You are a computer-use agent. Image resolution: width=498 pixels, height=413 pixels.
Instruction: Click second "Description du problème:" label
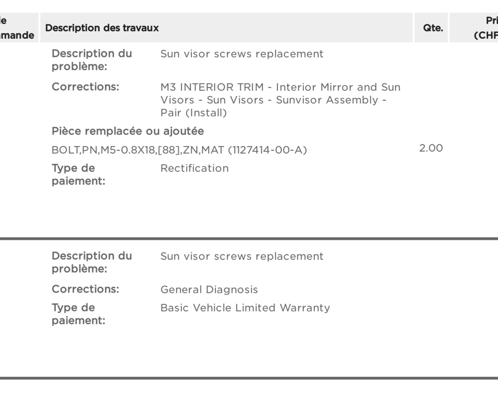tap(92, 263)
